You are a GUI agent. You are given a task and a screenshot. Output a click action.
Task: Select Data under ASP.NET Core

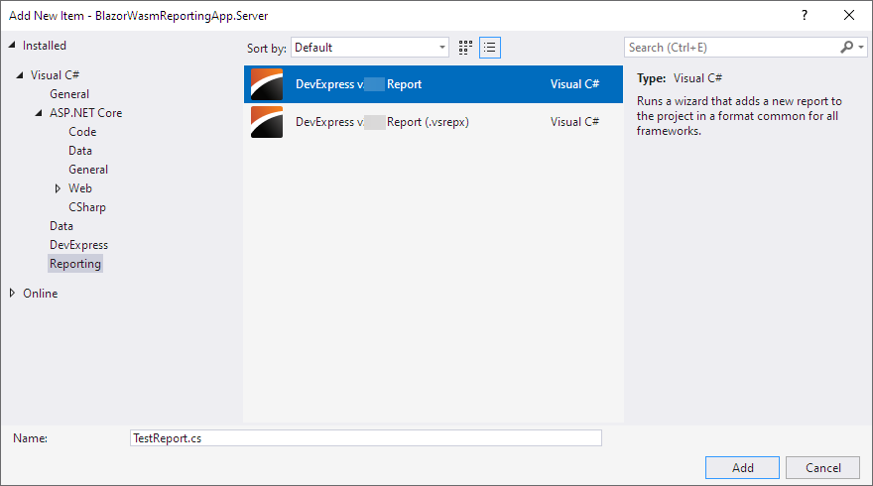(x=80, y=151)
